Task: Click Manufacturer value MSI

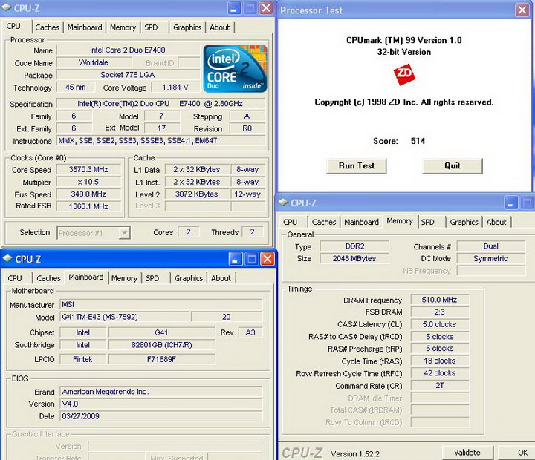Action: [x=161, y=305]
